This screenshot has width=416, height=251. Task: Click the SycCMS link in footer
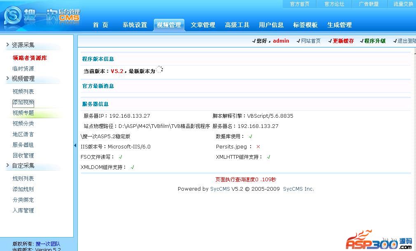click(x=220, y=189)
